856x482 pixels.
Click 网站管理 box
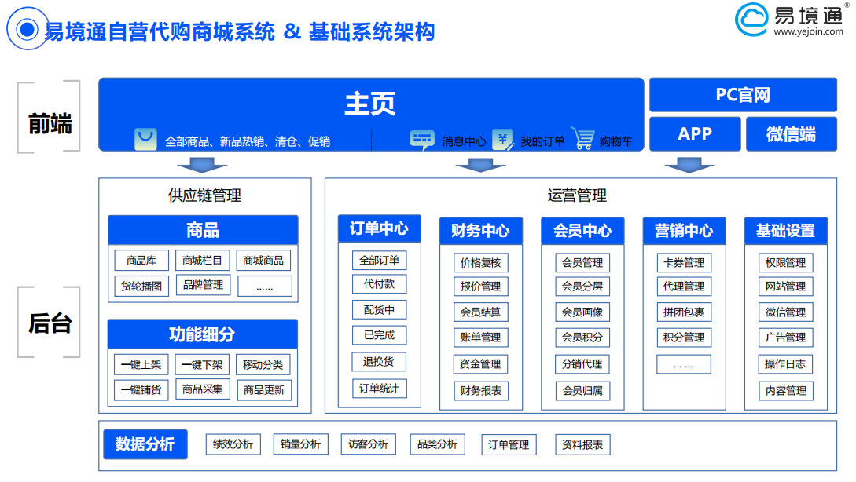[x=785, y=287]
